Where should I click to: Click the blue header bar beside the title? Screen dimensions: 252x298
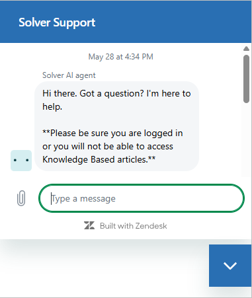pos(172,22)
